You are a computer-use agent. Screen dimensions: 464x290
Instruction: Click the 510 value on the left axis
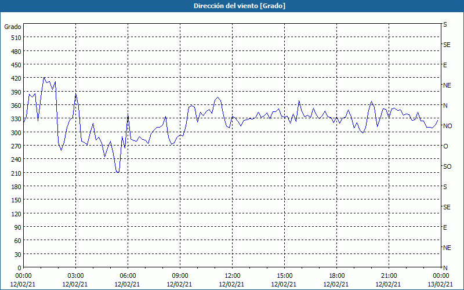click(16, 38)
